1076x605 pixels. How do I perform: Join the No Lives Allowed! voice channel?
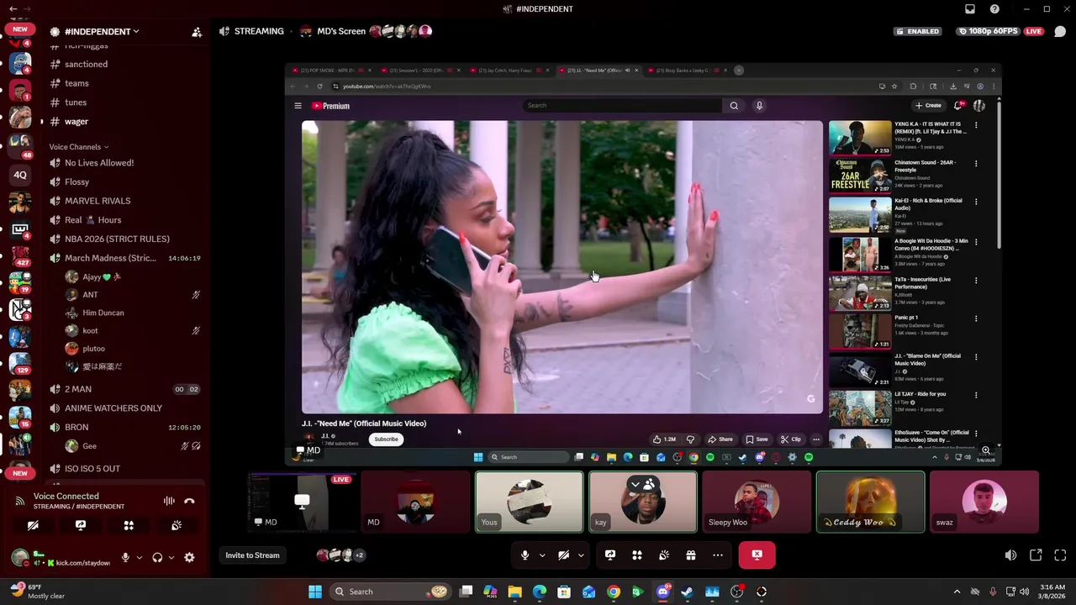tap(99, 163)
